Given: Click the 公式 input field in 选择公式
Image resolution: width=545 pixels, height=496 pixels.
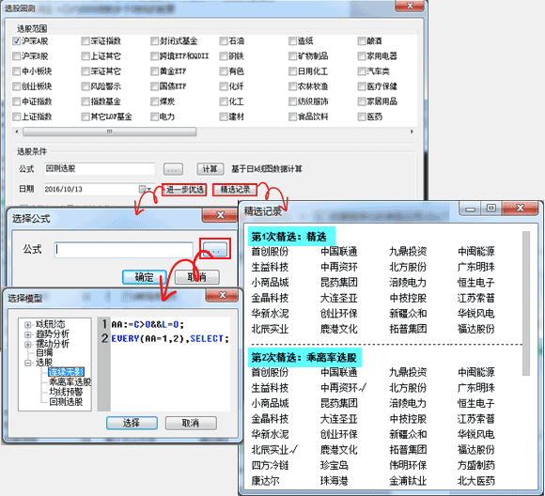Looking at the screenshot, I should (x=123, y=250).
